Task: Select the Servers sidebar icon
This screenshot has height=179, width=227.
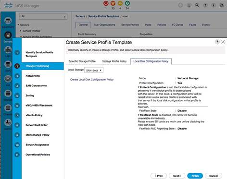Action: pyautogui.click(x=8, y=35)
